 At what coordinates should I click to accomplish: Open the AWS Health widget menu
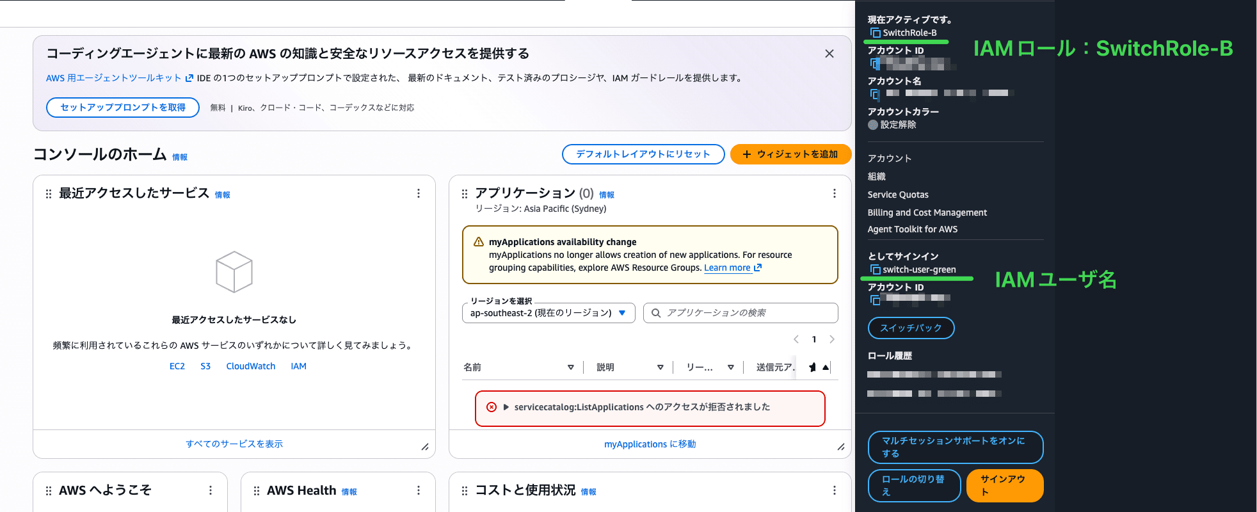pyautogui.click(x=419, y=490)
